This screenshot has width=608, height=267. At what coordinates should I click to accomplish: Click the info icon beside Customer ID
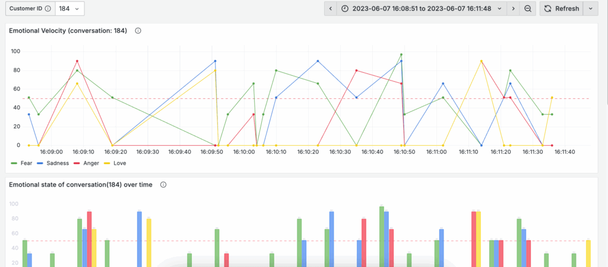click(47, 9)
